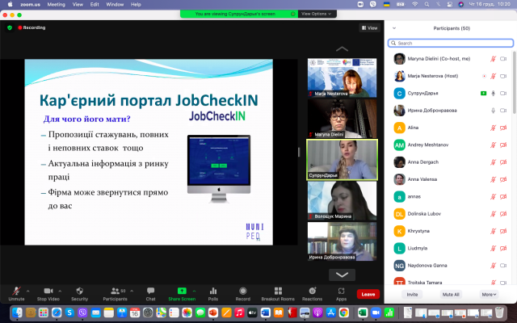
Task: Select the СупрунДарья video thumbnail
Action: [x=342, y=160]
